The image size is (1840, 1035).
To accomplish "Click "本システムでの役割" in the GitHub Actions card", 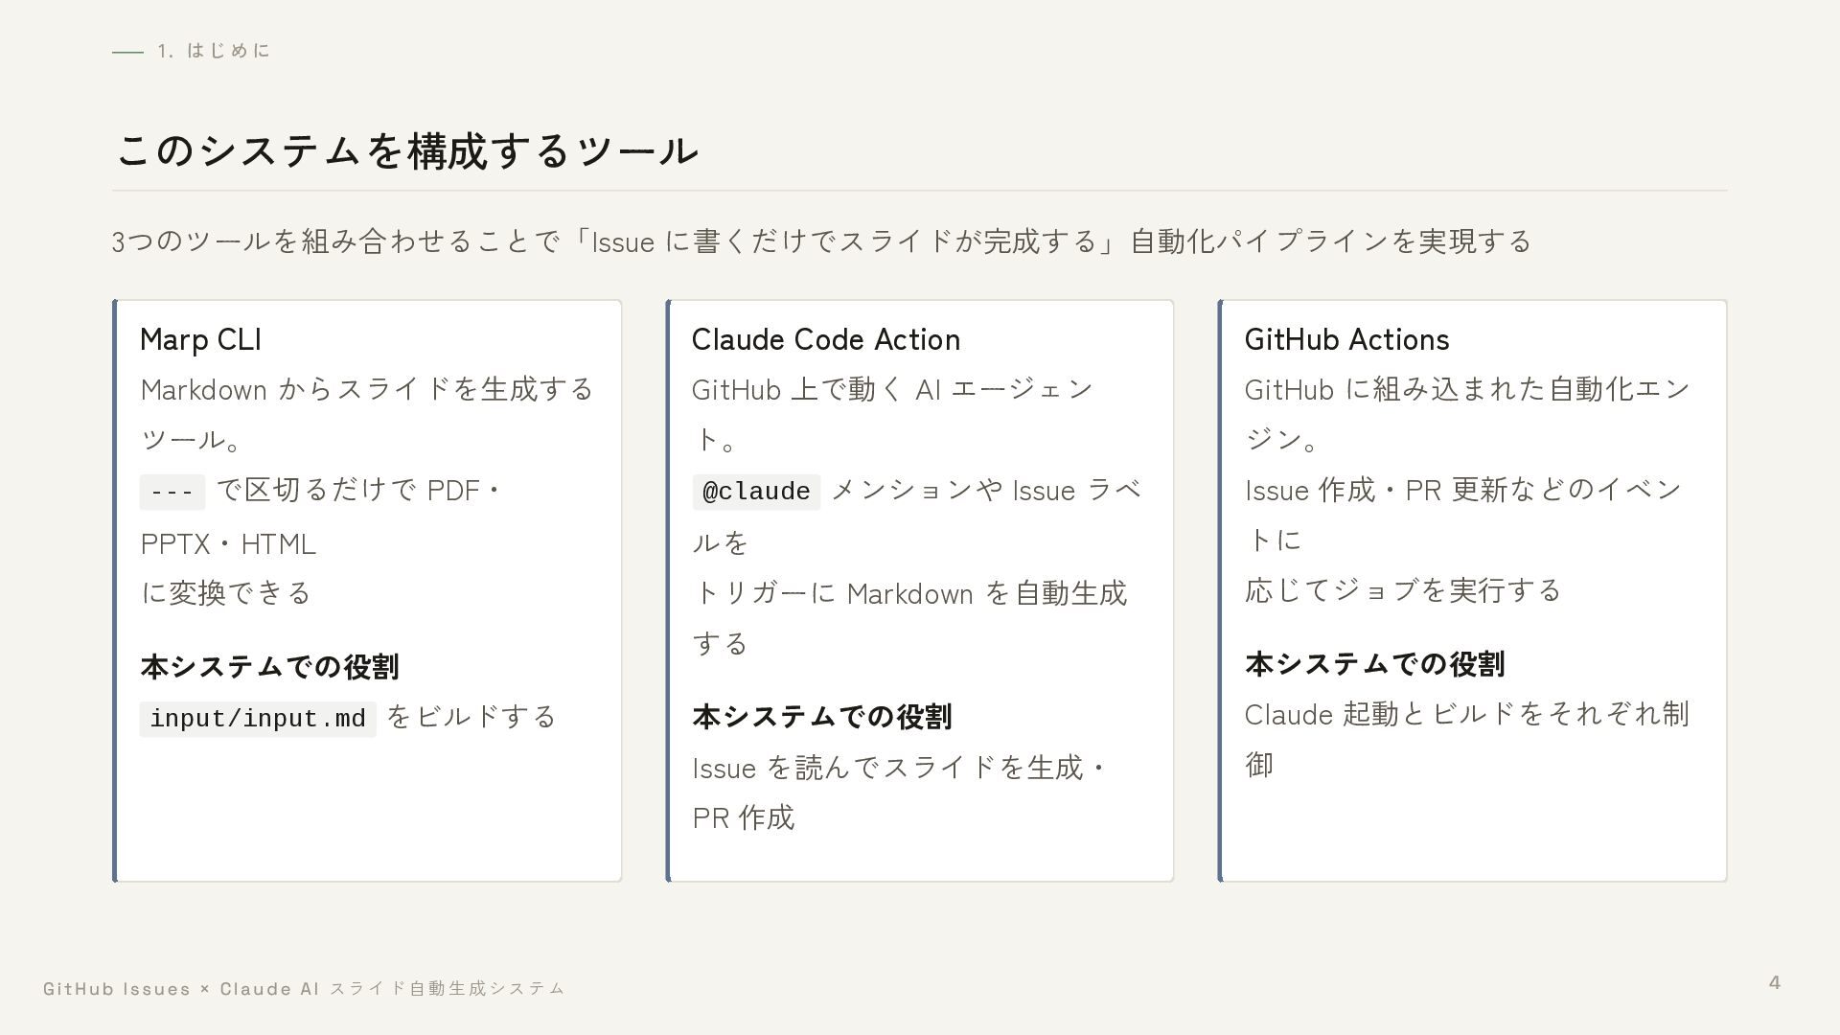I will pos(1374,664).
